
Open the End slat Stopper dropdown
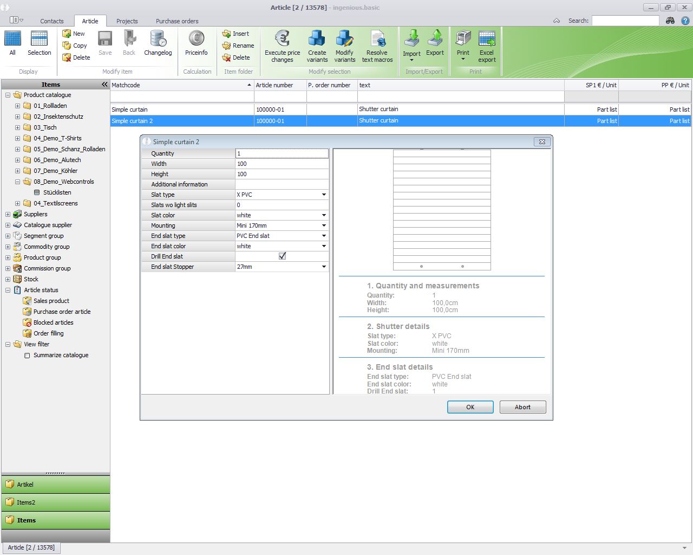pos(324,267)
